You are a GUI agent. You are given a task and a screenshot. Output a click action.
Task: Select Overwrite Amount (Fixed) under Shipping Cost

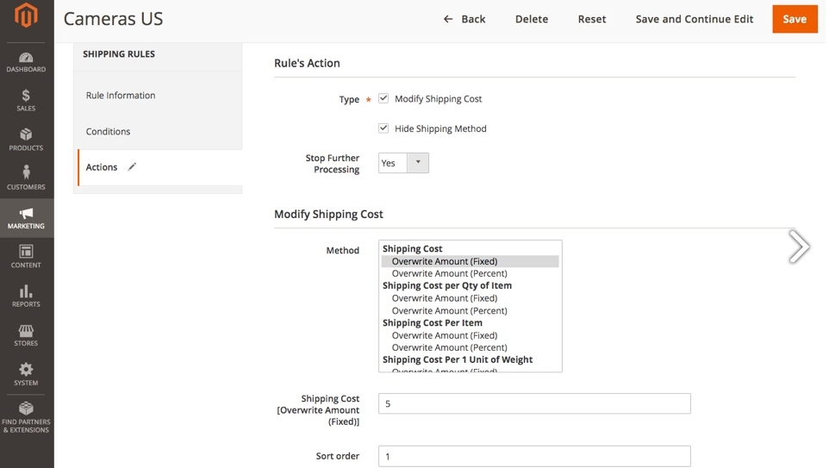pyautogui.click(x=470, y=261)
